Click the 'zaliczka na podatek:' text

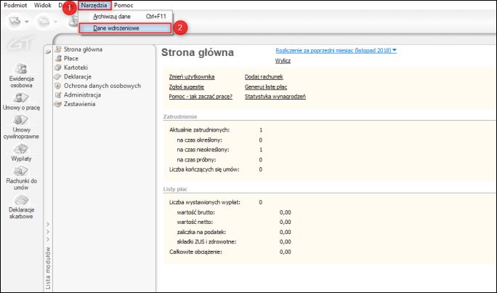(x=201, y=232)
